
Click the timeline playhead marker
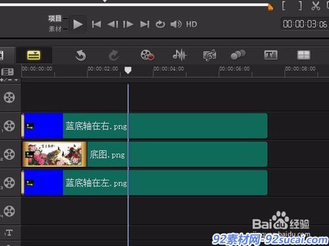click(x=128, y=70)
